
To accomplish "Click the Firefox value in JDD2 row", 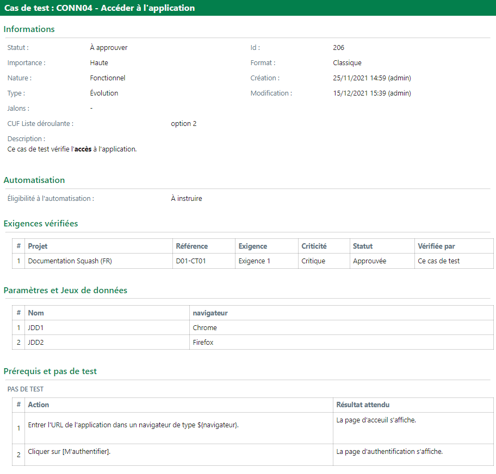I will click(x=203, y=343).
